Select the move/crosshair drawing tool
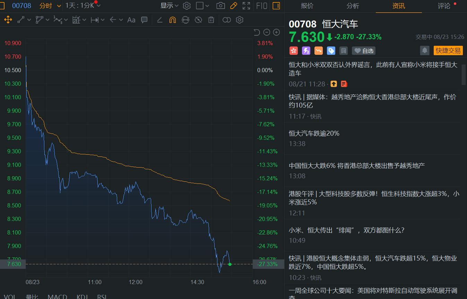The height and width of the screenshot is (299, 467). point(8,20)
